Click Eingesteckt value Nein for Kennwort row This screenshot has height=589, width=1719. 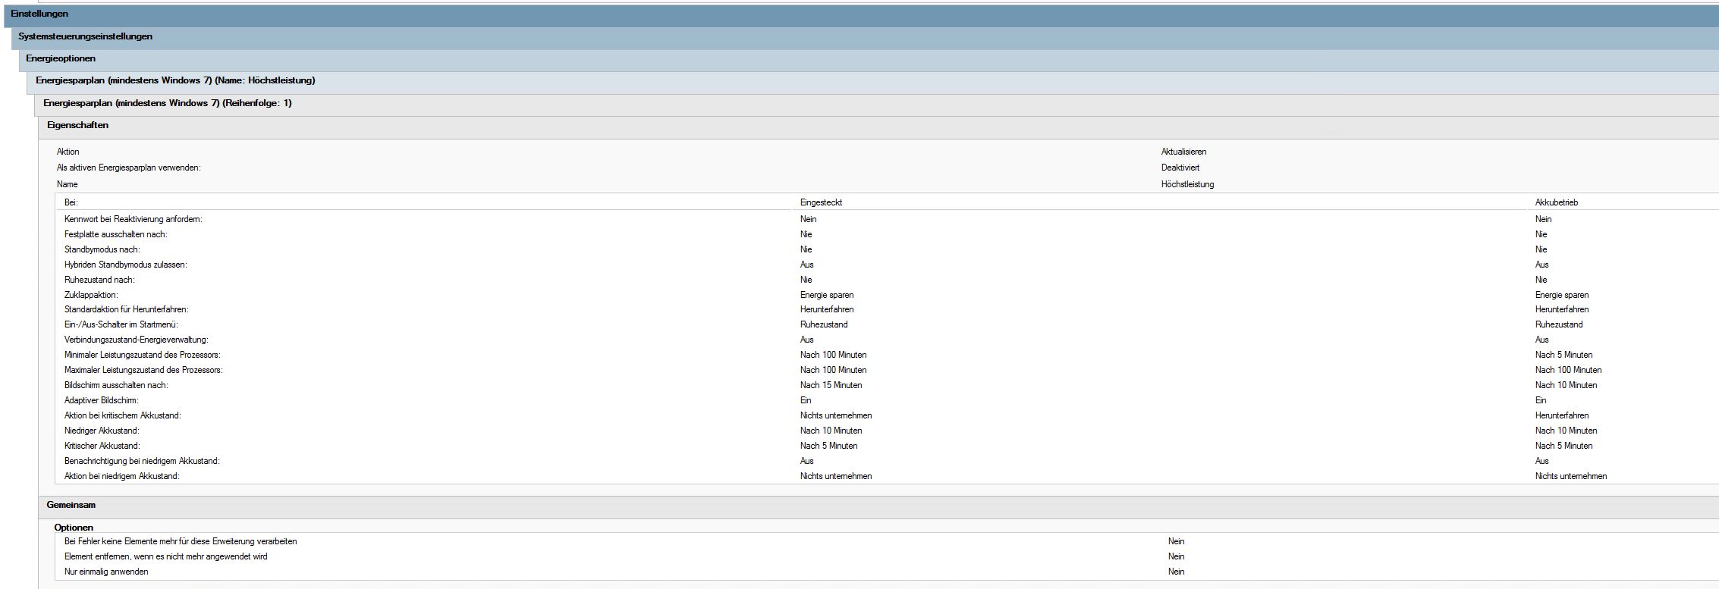tap(808, 219)
